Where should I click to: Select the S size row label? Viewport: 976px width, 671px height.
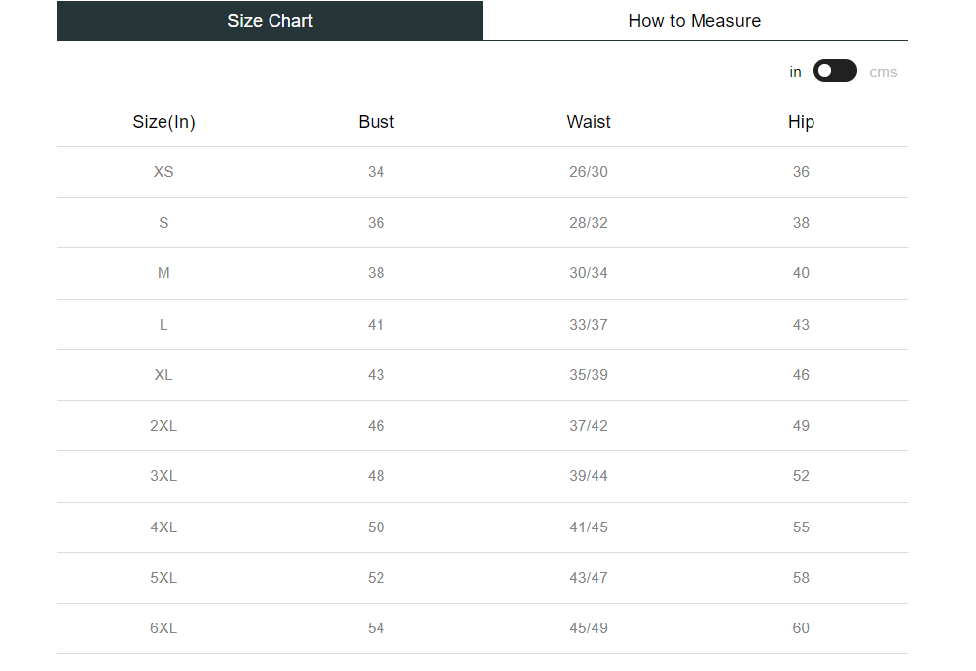163,223
